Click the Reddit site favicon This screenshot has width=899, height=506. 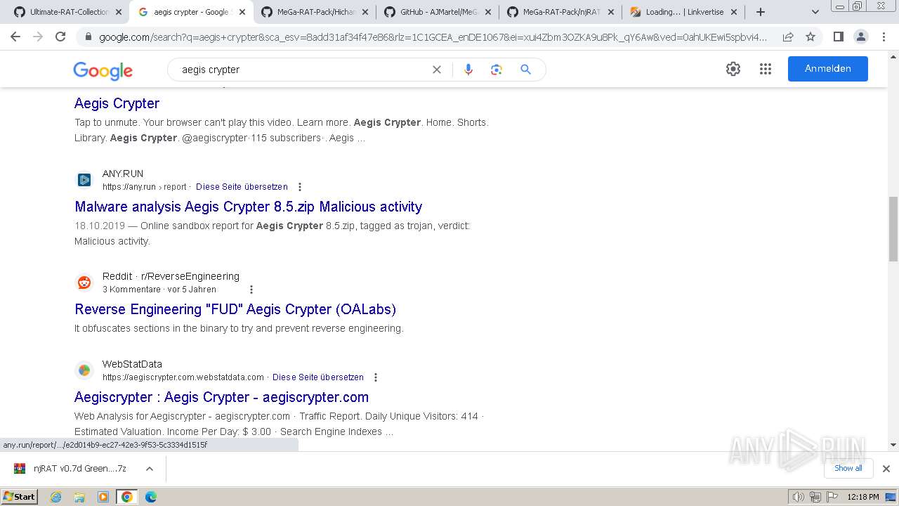(x=84, y=283)
